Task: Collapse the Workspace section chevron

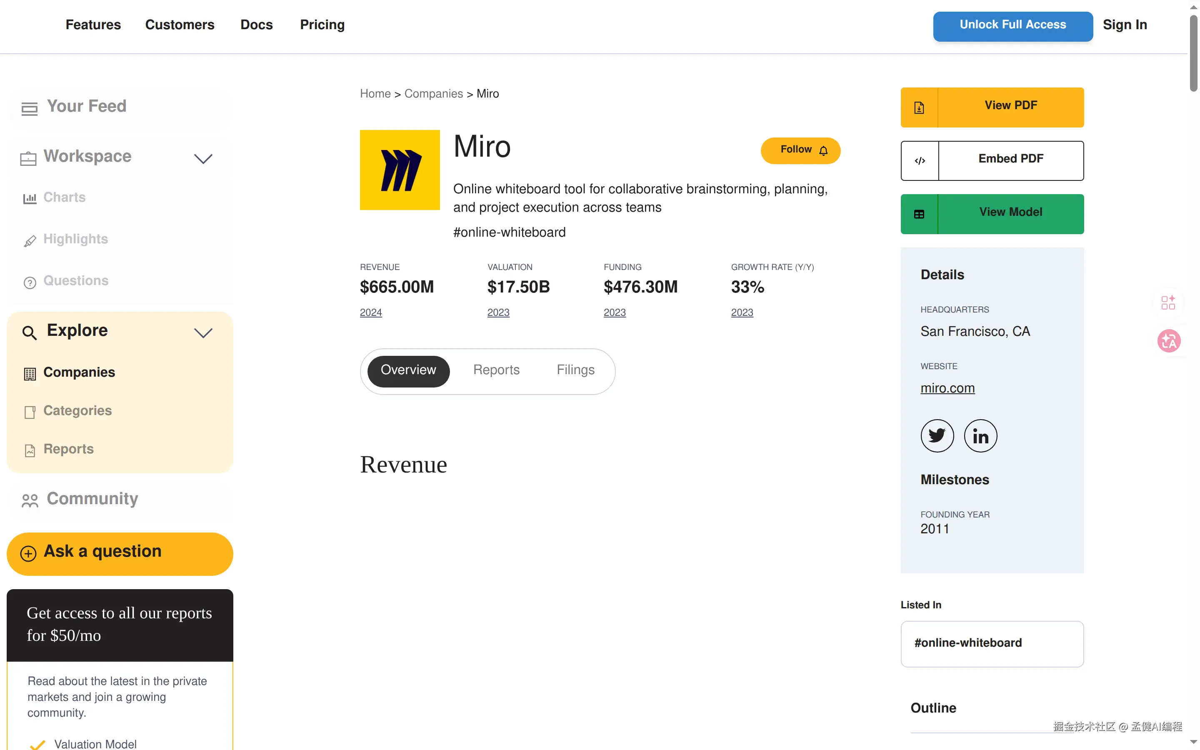Action: [x=203, y=159]
